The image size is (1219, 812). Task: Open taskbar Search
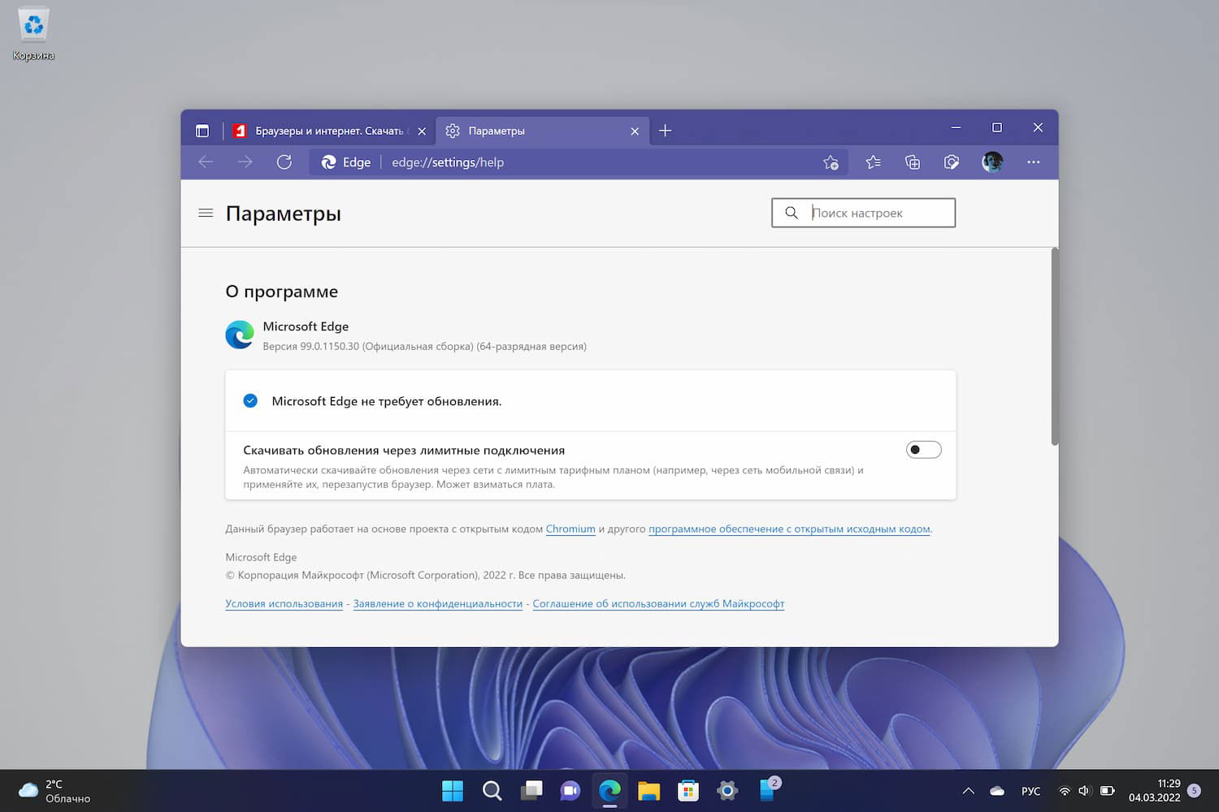(x=492, y=790)
